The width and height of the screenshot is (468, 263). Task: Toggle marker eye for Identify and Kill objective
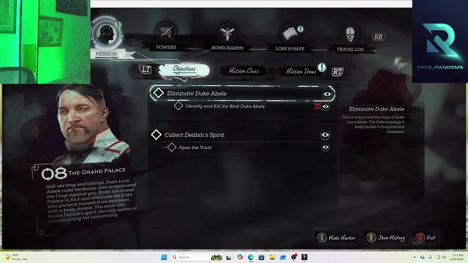[x=325, y=106]
